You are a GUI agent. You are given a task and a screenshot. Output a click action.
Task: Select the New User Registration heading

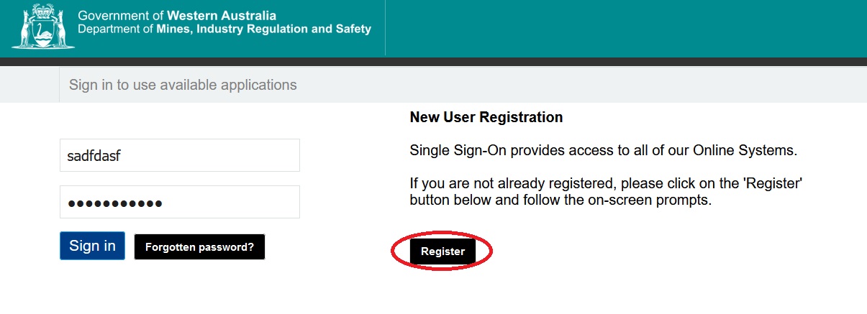tap(486, 117)
